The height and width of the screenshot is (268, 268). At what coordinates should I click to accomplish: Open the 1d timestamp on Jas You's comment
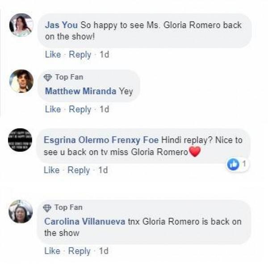104,54
